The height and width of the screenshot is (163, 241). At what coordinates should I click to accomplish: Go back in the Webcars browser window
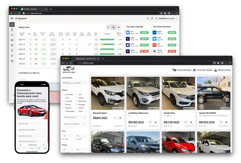pyautogui.click(x=63, y=63)
